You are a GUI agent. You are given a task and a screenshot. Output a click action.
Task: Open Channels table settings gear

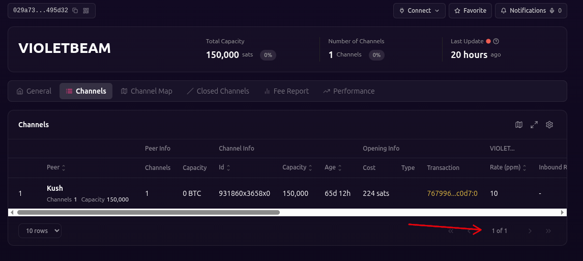coord(549,125)
